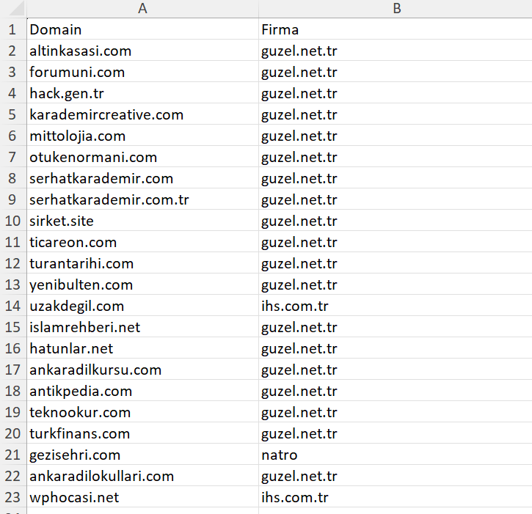Click the karademircreative.com cell
Screen dimensions: 532x514
click(x=142, y=114)
